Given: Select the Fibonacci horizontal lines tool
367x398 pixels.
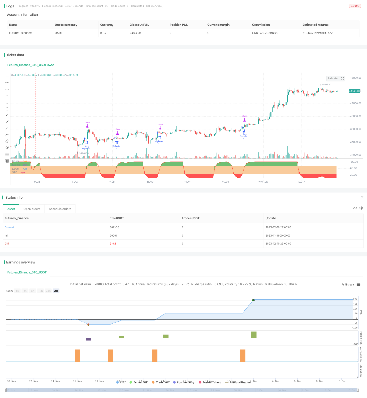Looking at the screenshot, I should 7,154.
